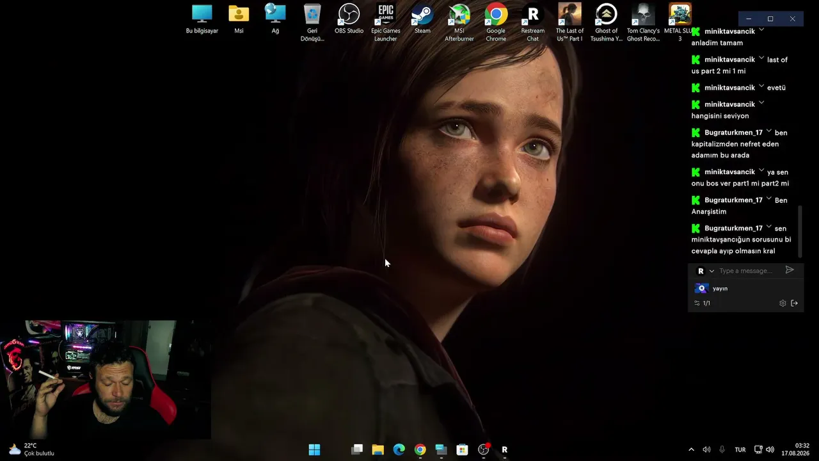
Task: Click the 'kapitalizmden nefret eden' message line
Action: coord(735,144)
